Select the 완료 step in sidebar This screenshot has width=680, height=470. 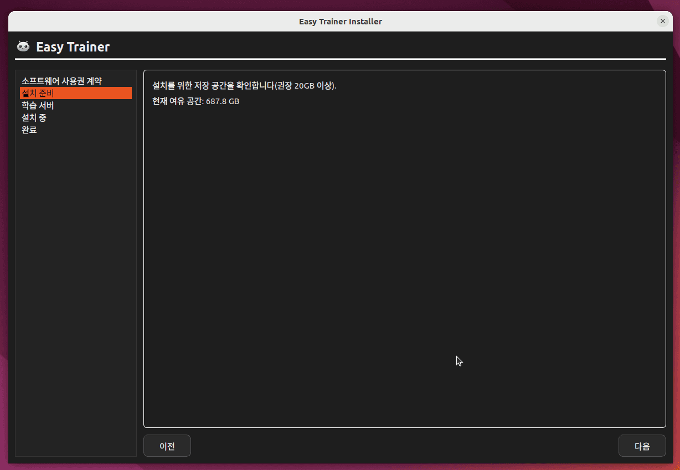pyautogui.click(x=76, y=130)
